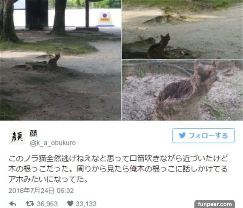Viewport: 243px width, 208px height.
Task: View the large left photo of the stump
Action: tap(60, 60)
